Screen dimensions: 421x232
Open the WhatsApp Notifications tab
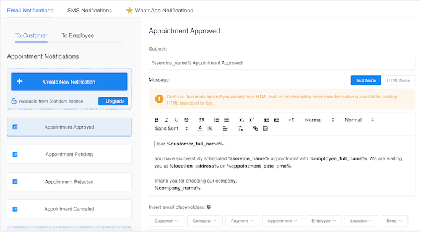160,11
